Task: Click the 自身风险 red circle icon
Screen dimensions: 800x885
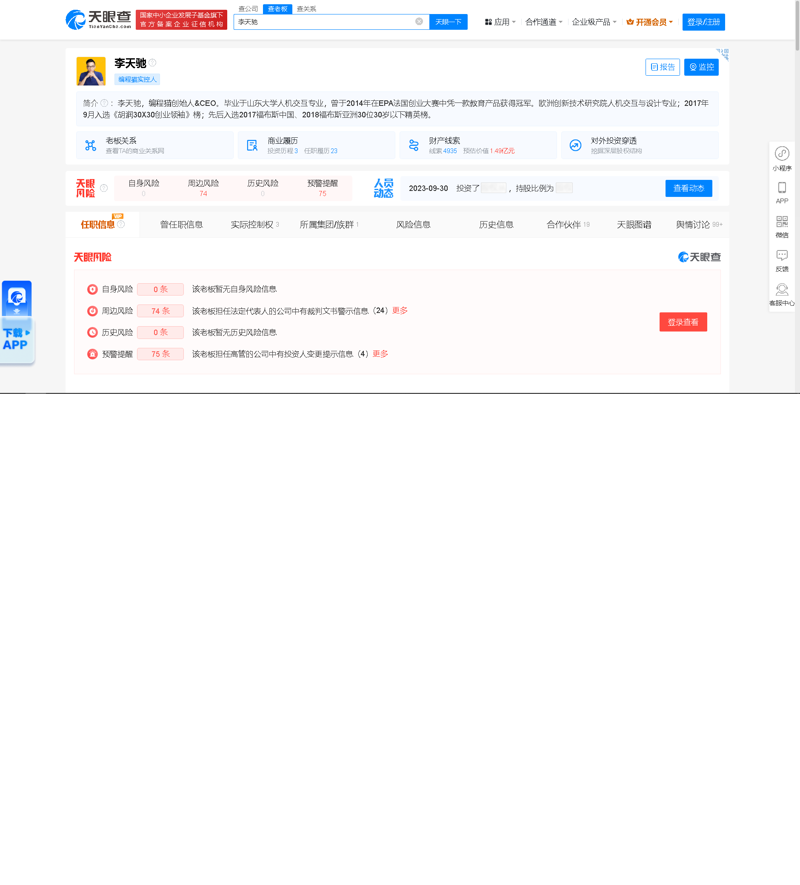Action: [92, 289]
